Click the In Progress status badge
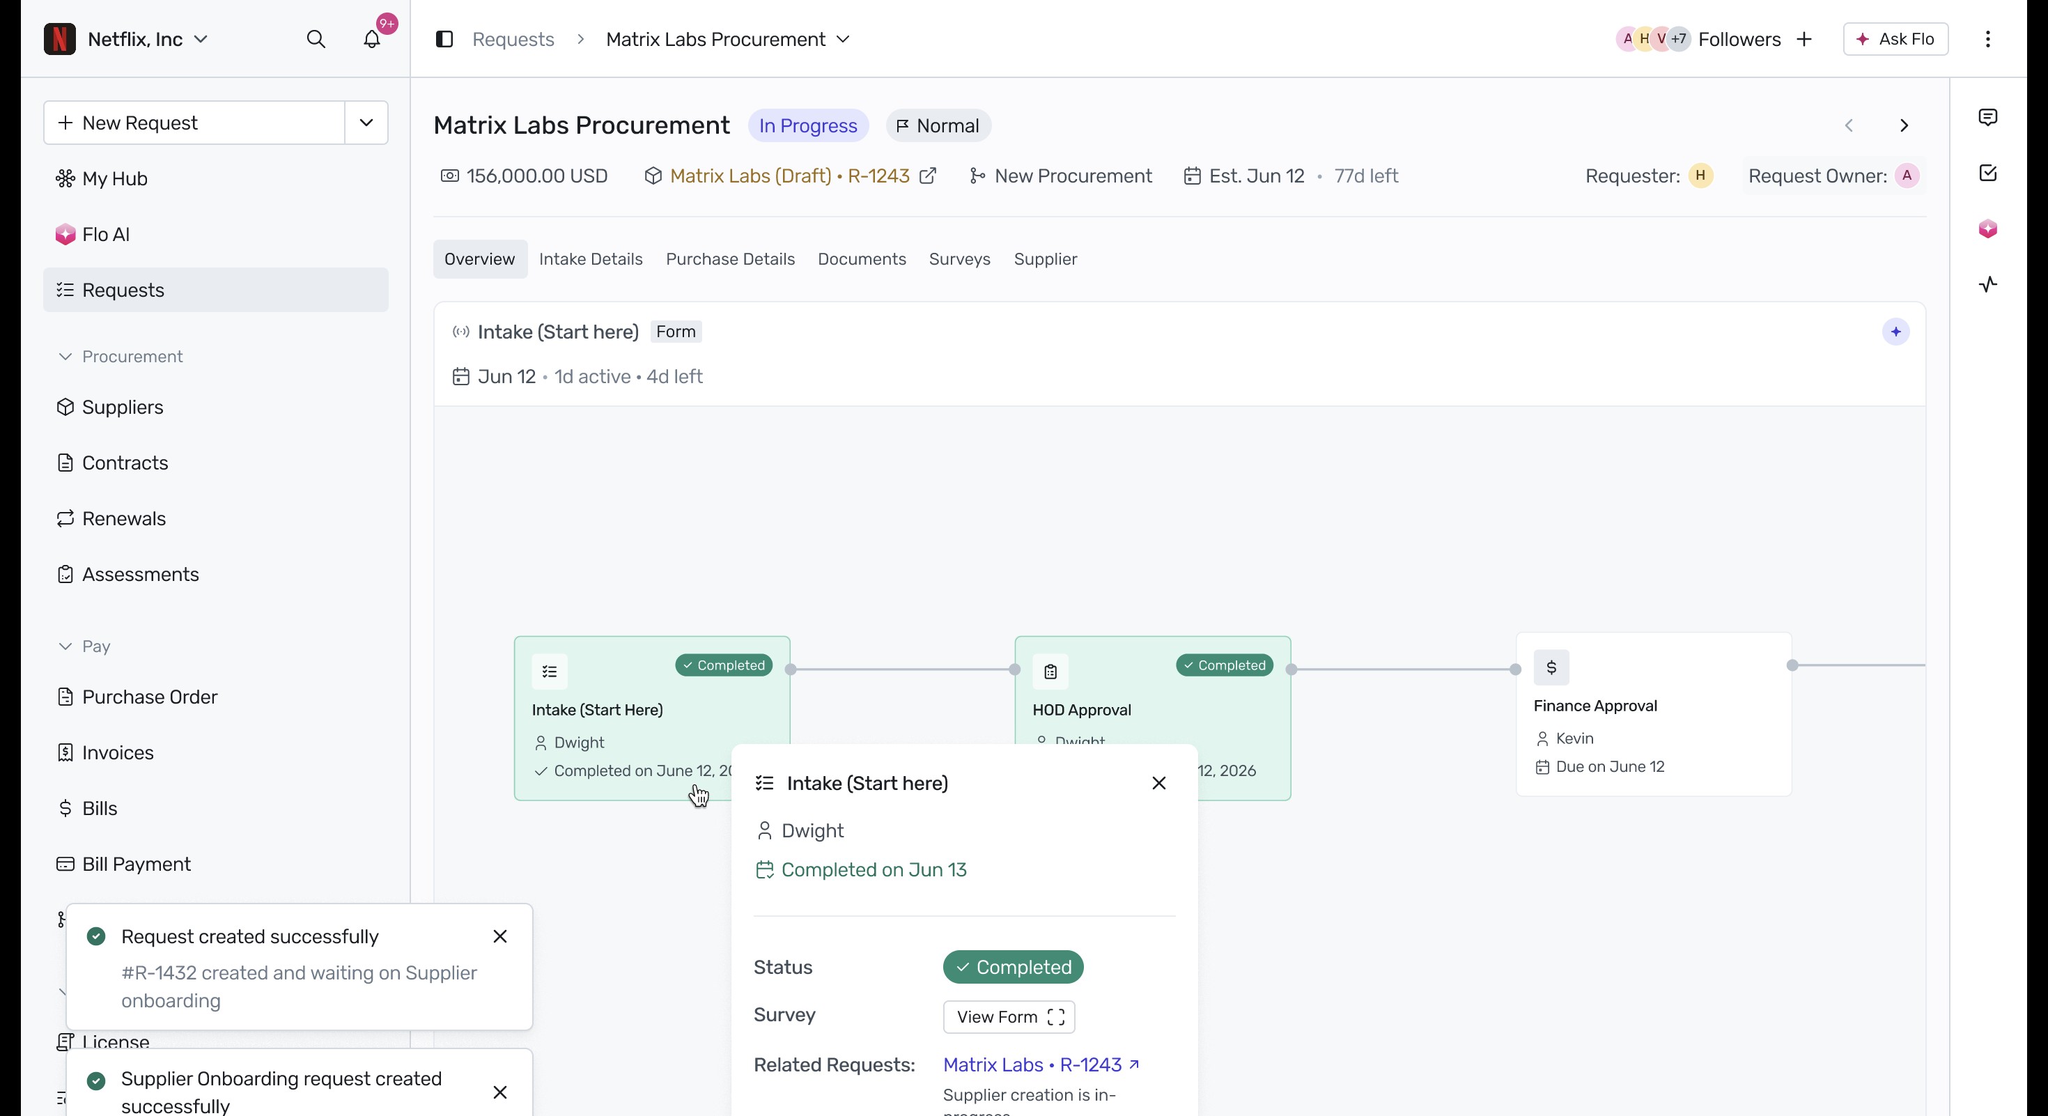The height and width of the screenshot is (1116, 2048). pyautogui.click(x=808, y=125)
